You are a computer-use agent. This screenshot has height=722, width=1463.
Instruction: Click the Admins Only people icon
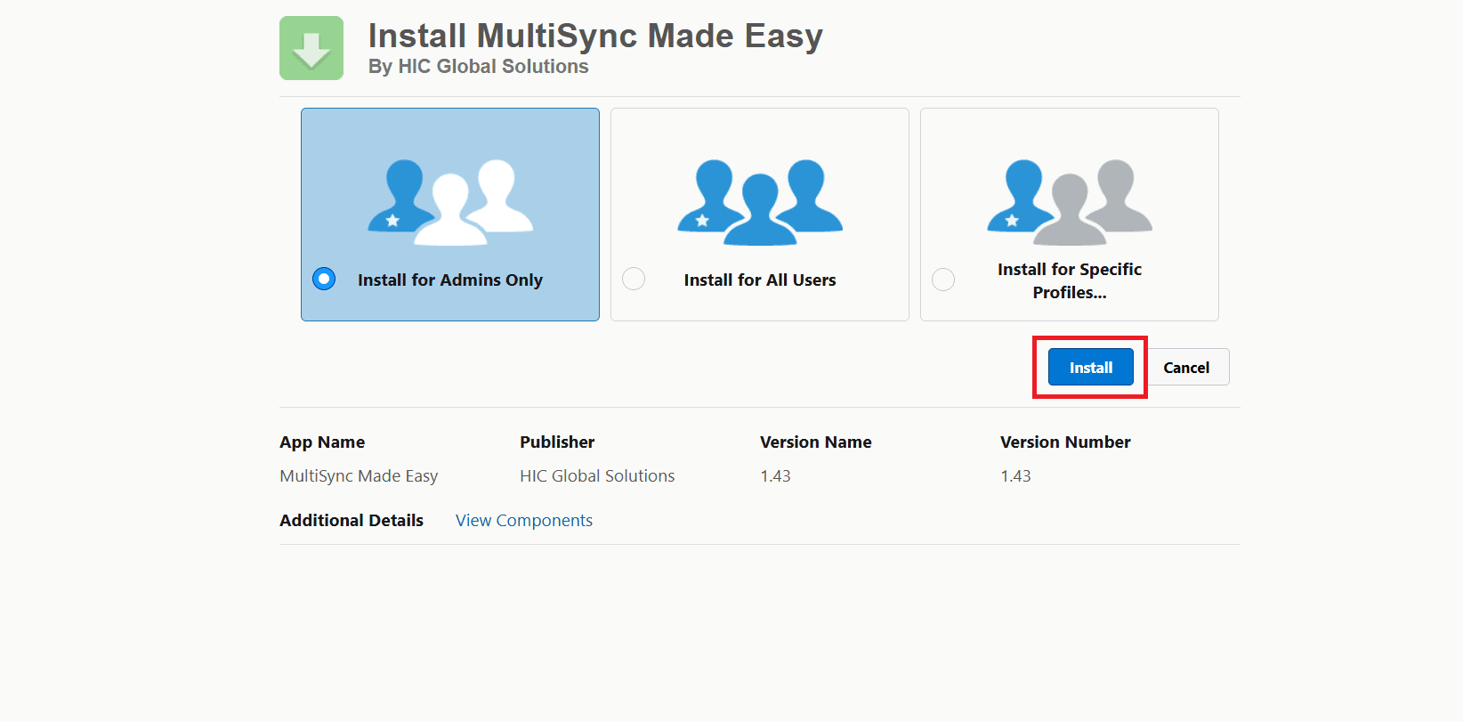click(x=450, y=202)
